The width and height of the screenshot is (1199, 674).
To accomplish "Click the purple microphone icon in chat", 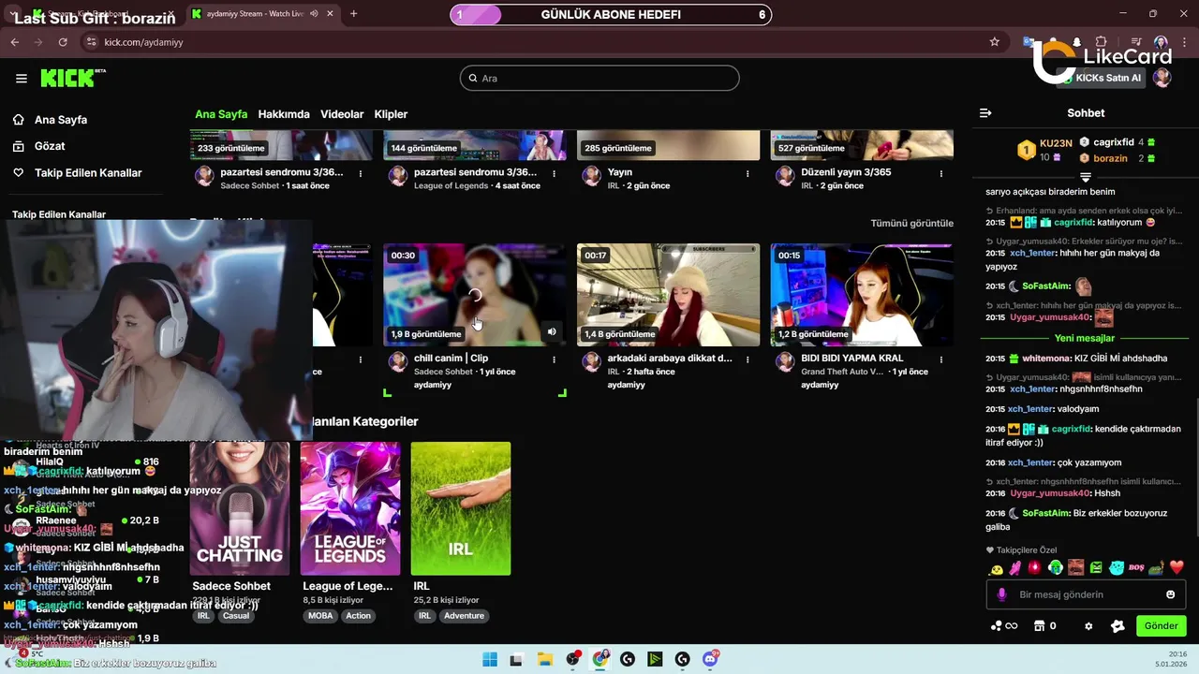I will coord(1001,594).
